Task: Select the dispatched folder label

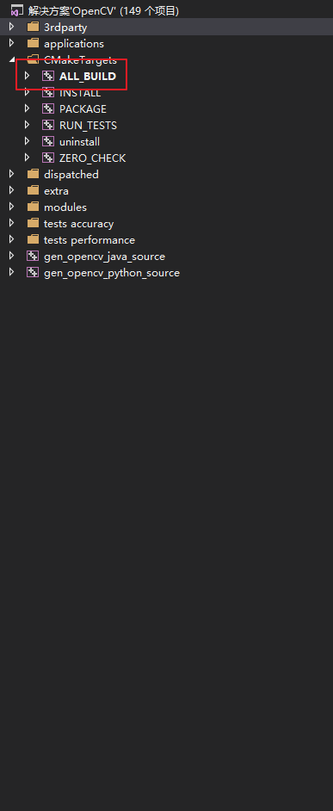Action: 71,175
